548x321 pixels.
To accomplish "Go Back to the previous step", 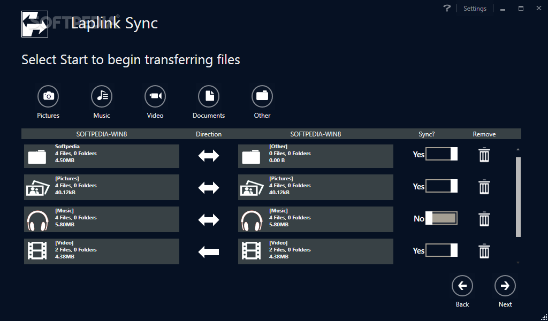I will pos(462,286).
